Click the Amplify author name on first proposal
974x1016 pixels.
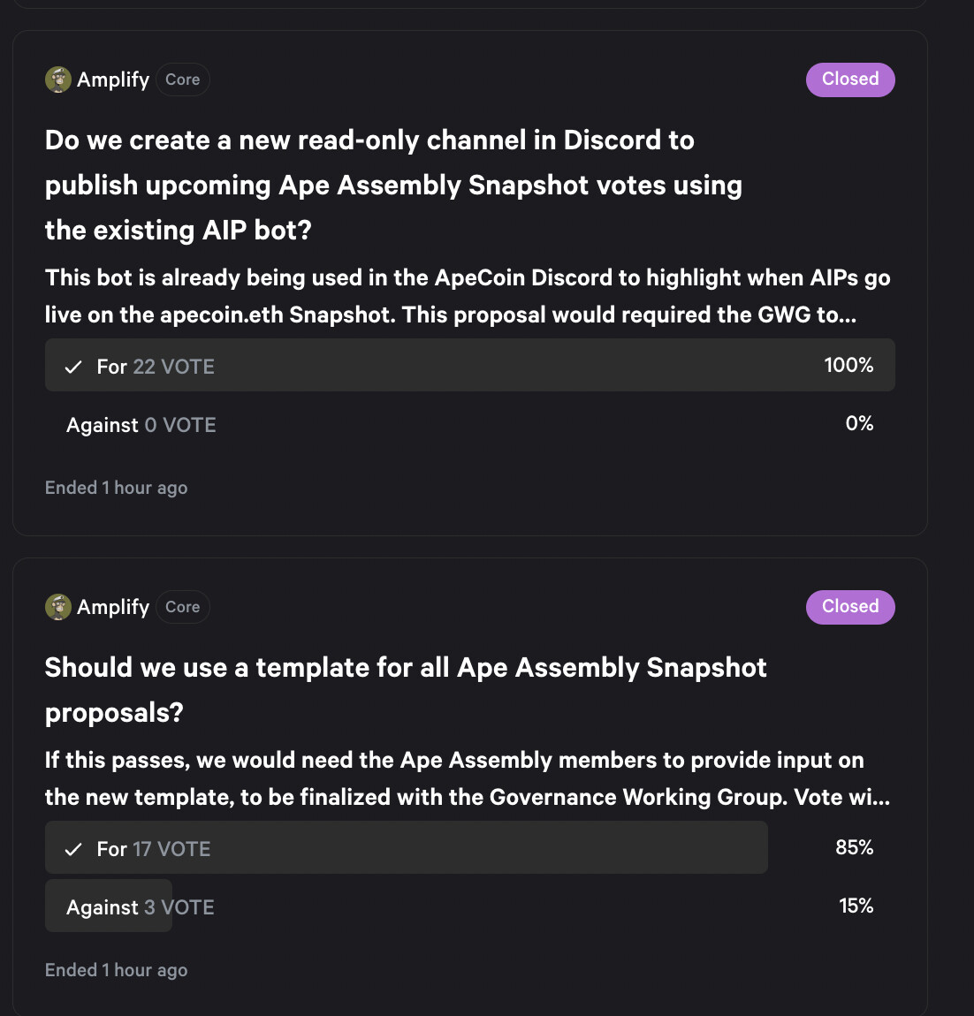point(113,80)
